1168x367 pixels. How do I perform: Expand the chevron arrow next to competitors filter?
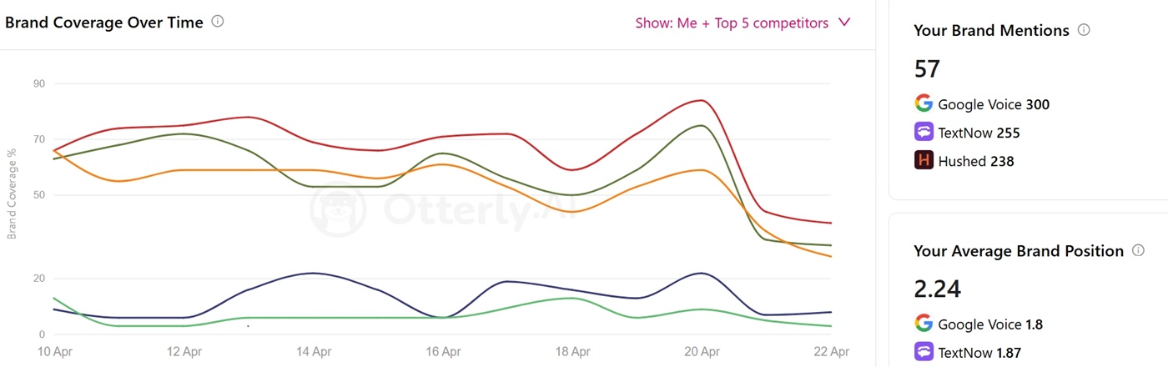pyautogui.click(x=844, y=23)
